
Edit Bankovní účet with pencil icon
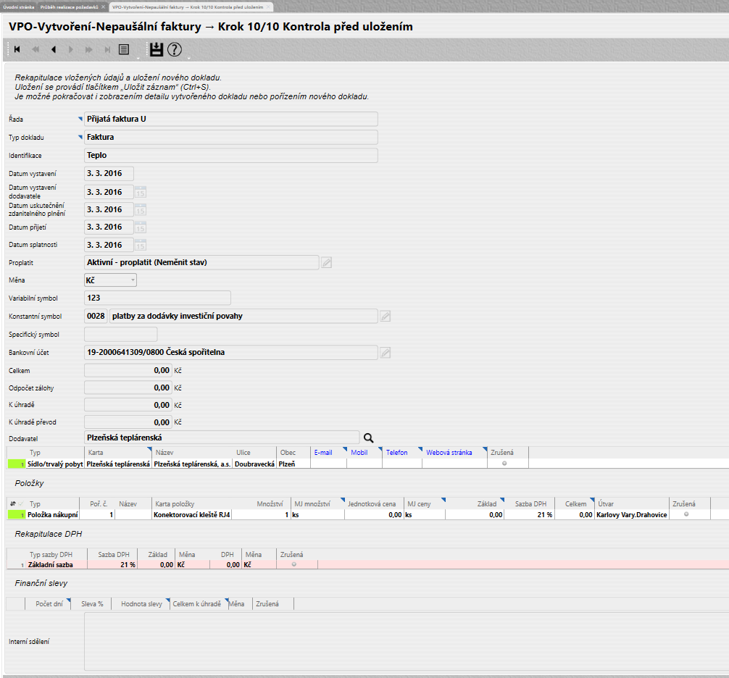[386, 353]
